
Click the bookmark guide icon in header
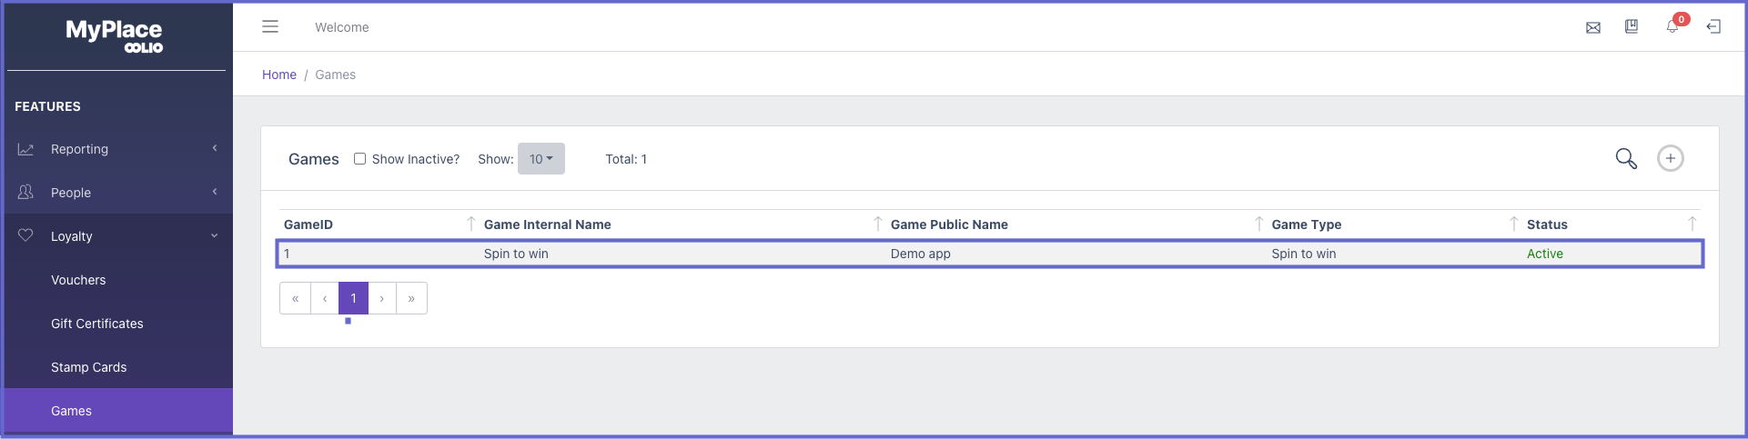coord(1632,27)
